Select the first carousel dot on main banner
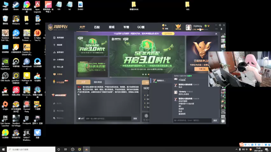This screenshot has height=152, width=271. [x=143, y=74]
